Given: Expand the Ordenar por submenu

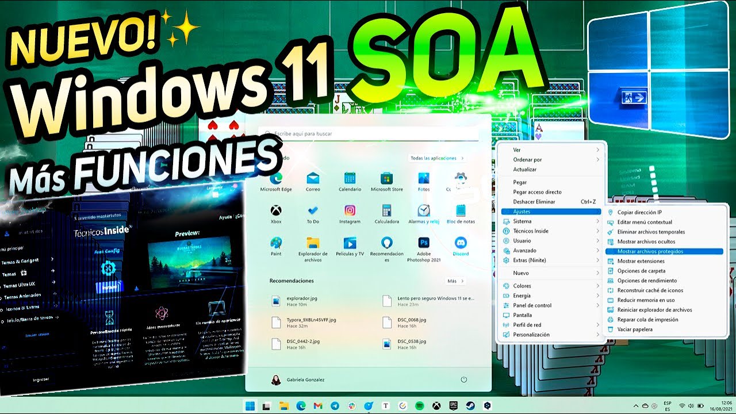Looking at the screenshot, I should click(551, 160).
